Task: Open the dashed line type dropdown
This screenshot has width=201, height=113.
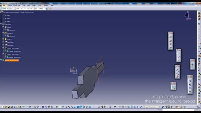Action: tap(29, 8)
